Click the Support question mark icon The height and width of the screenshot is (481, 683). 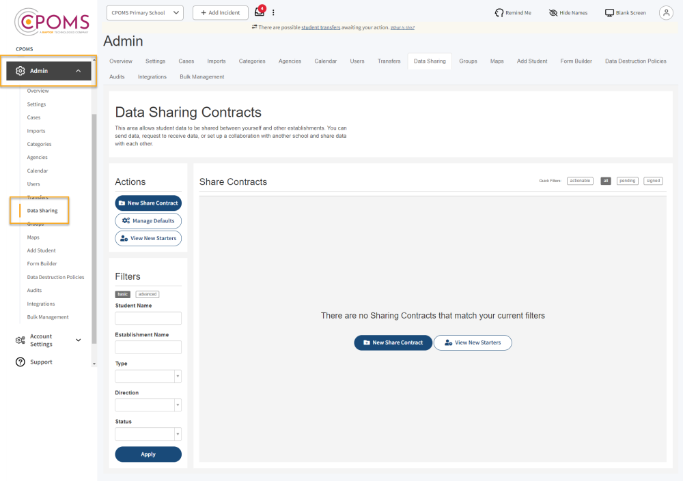[x=20, y=362]
